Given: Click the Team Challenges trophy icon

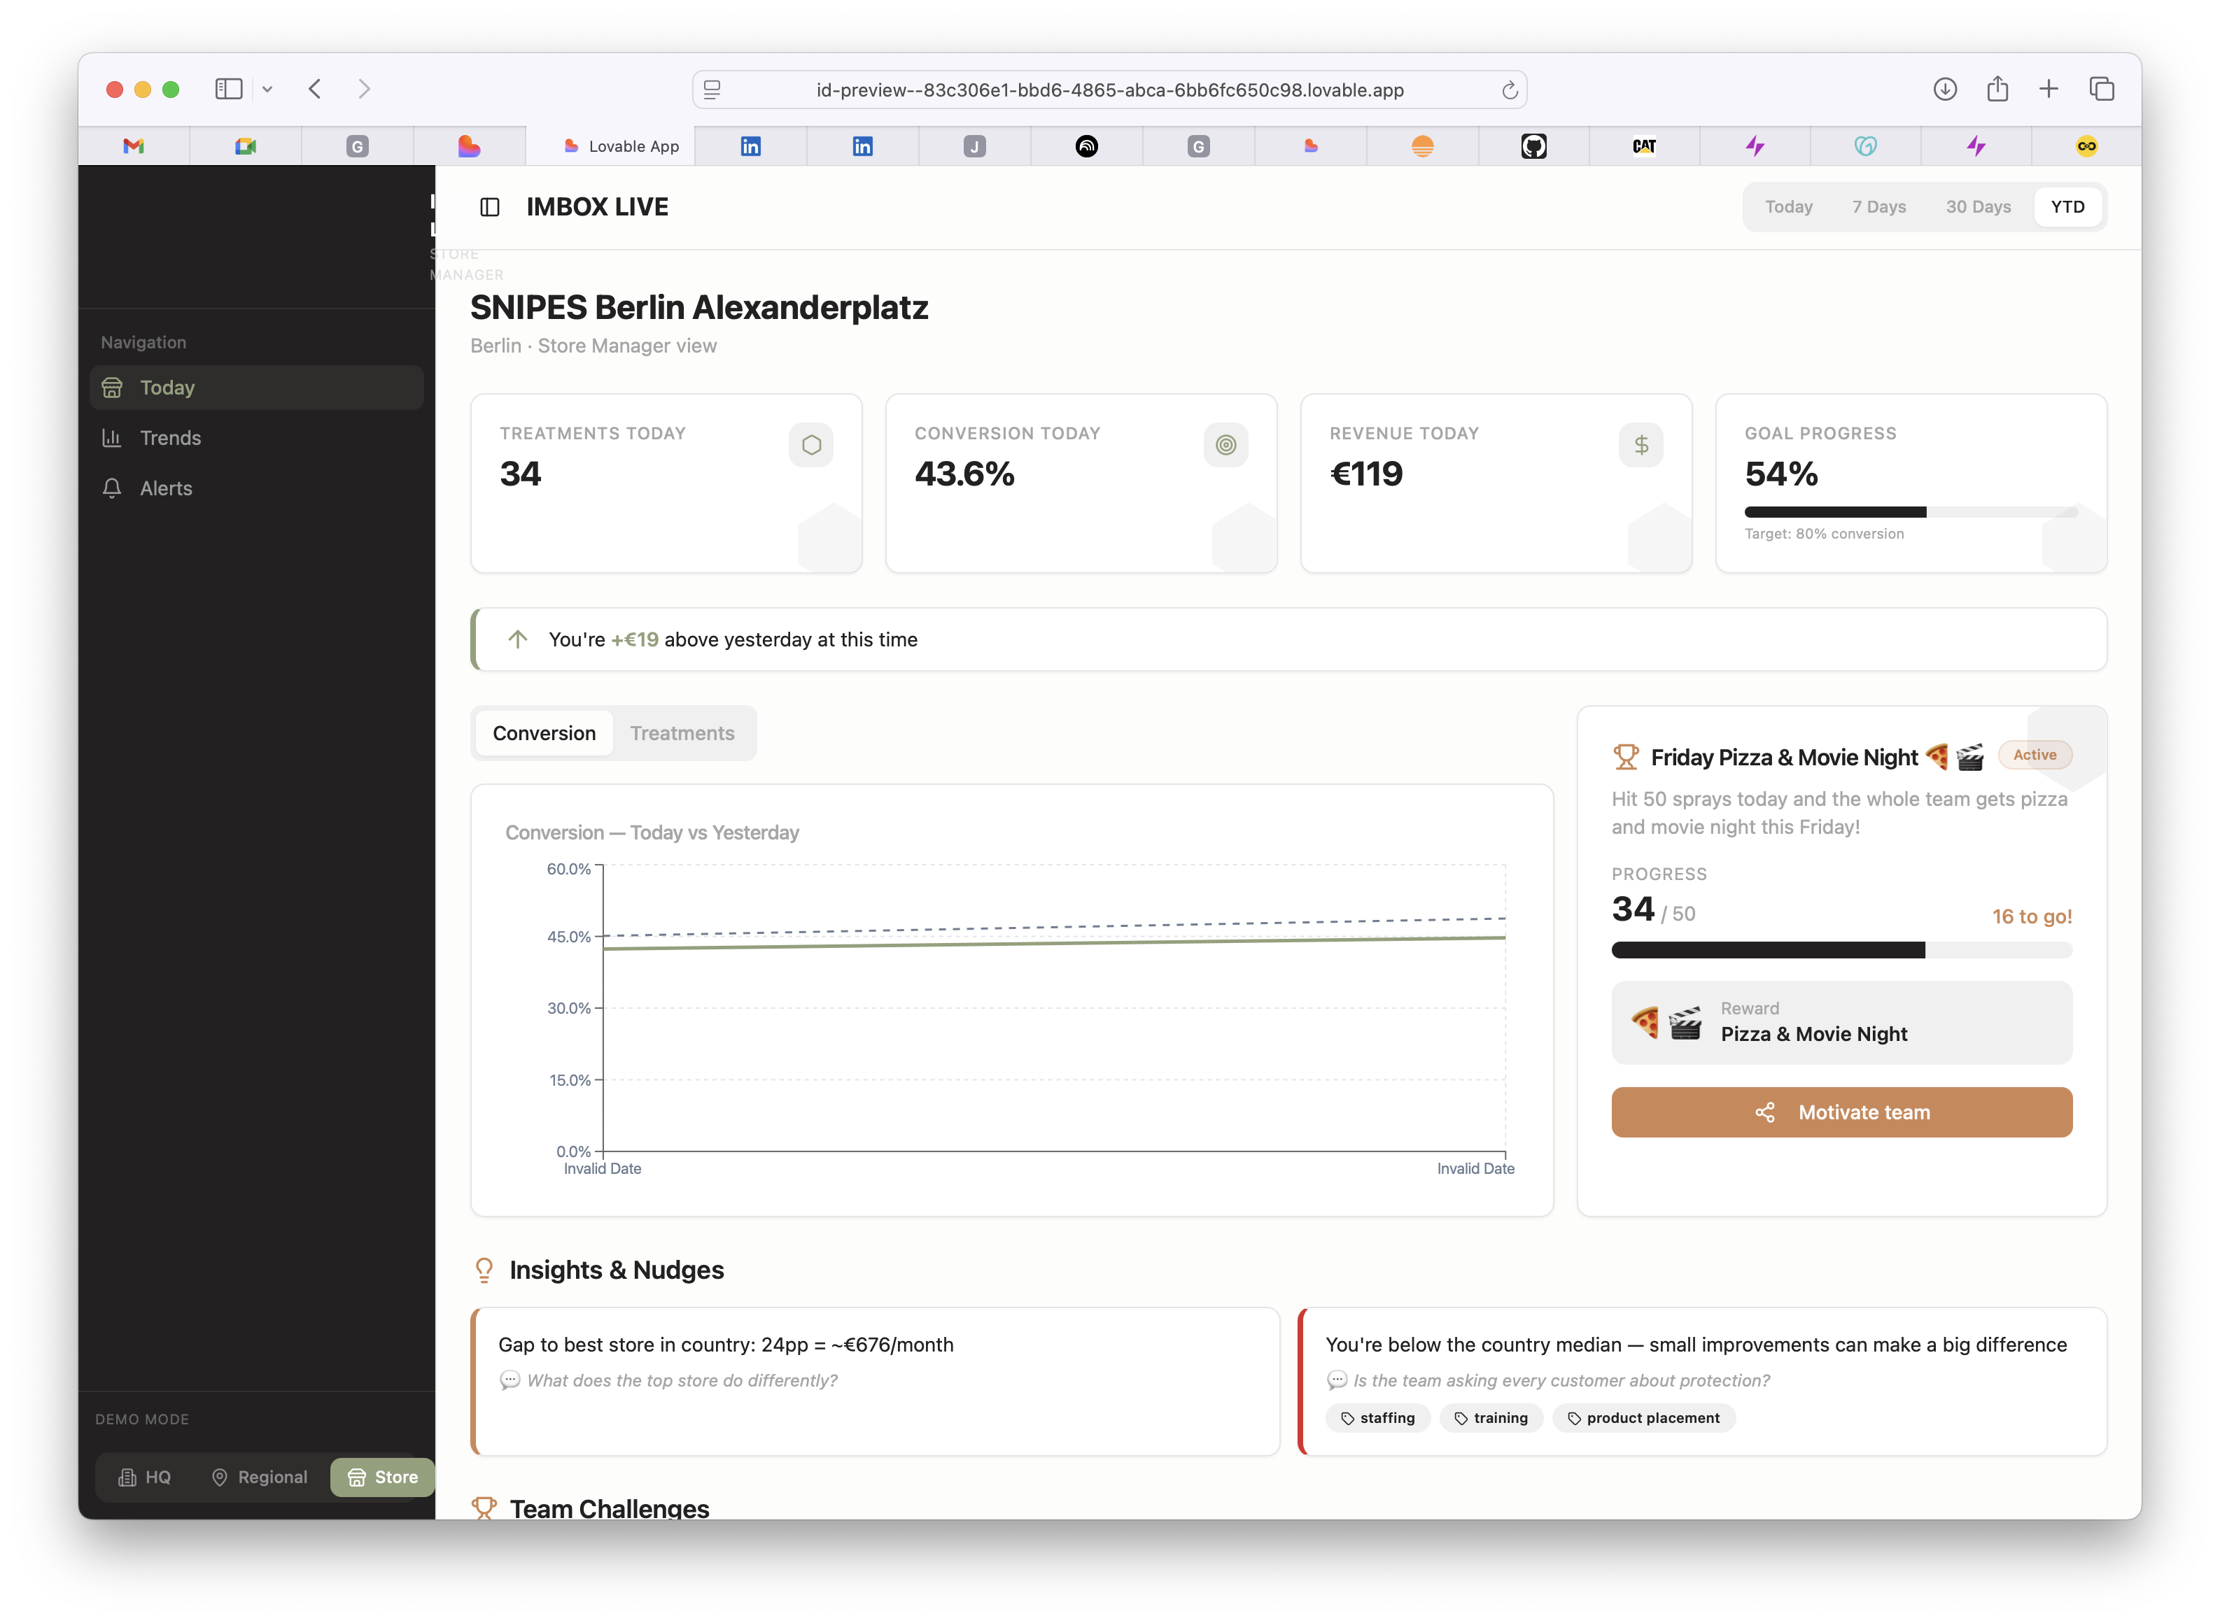Looking at the screenshot, I should tap(484, 1508).
